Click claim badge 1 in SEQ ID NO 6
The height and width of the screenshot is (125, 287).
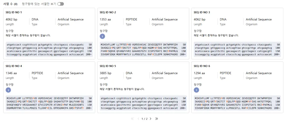click(196, 90)
